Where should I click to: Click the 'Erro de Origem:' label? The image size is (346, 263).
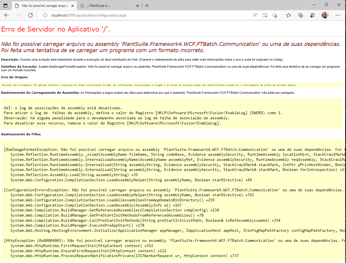pos(15,77)
